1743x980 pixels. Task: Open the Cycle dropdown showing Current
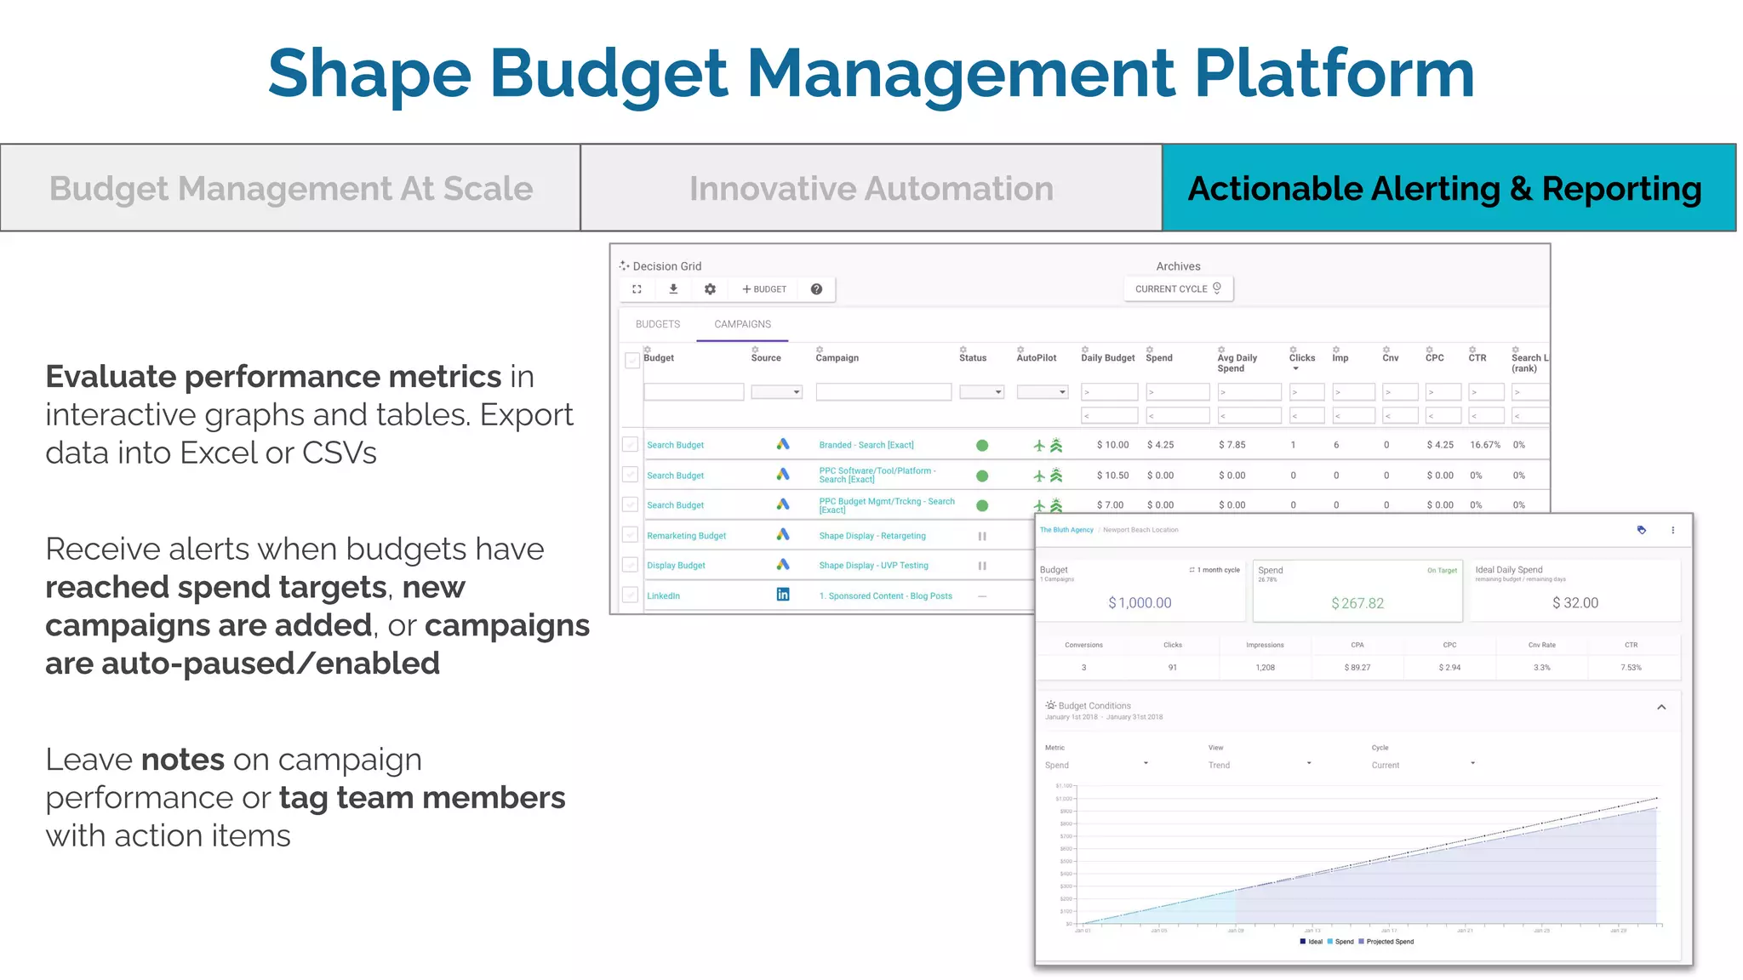[1424, 765]
